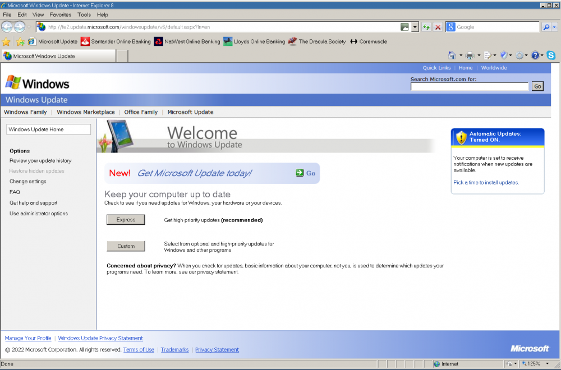Viewport: 561px width, 370px height.
Task: Open the Favorites star icon
Action: 6,41
